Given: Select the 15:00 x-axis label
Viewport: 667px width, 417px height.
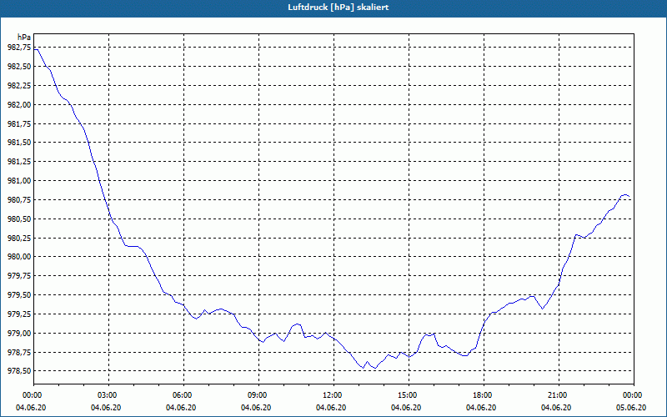Looking at the screenshot, I should point(409,395).
